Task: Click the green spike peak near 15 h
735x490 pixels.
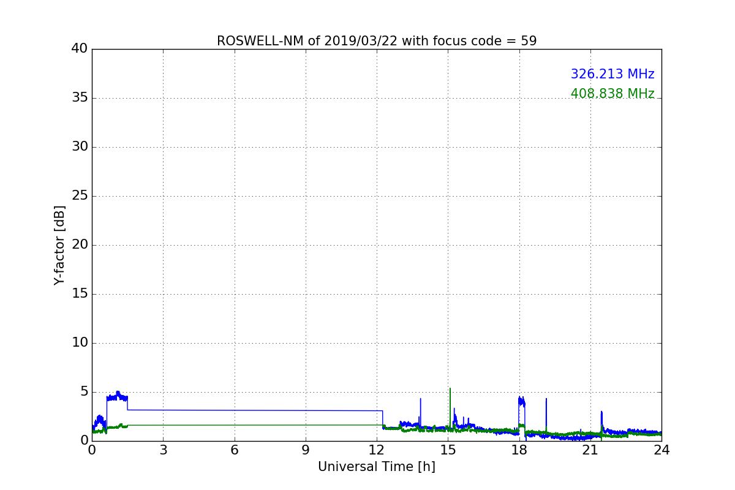Action: coord(450,389)
